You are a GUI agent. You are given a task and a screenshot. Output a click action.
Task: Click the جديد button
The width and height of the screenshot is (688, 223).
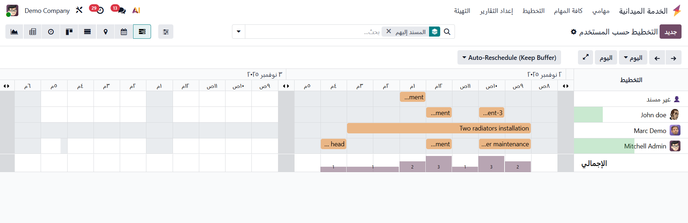[x=670, y=32]
